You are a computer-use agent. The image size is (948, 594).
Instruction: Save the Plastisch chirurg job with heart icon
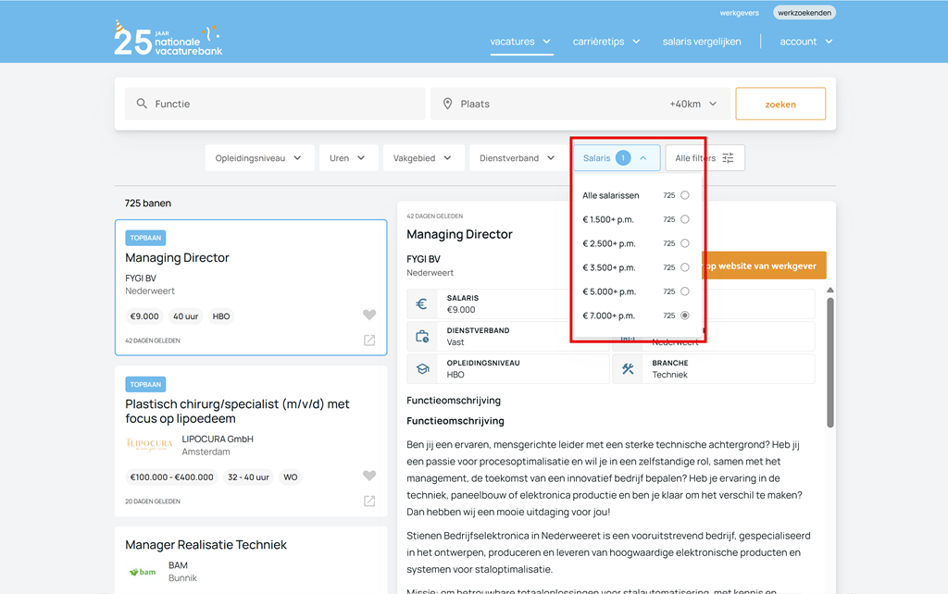(x=369, y=476)
